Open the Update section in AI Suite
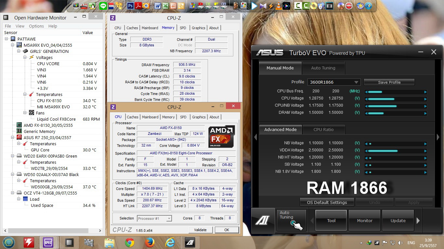This screenshot has width=444, height=249. point(398,220)
